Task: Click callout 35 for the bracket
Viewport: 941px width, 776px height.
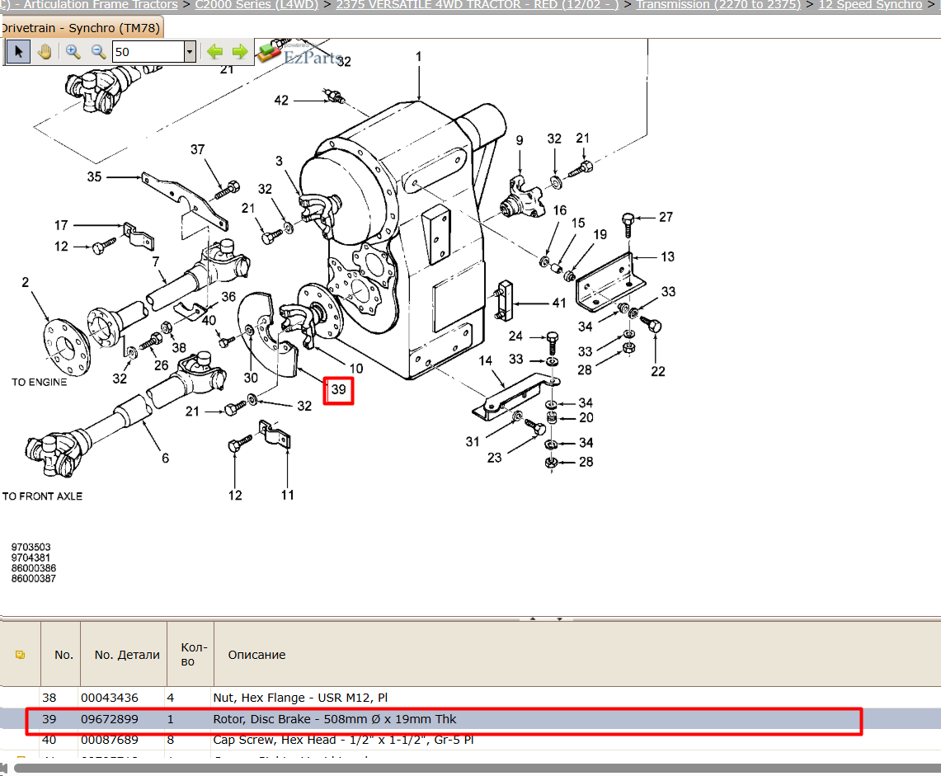Action: [94, 177]
